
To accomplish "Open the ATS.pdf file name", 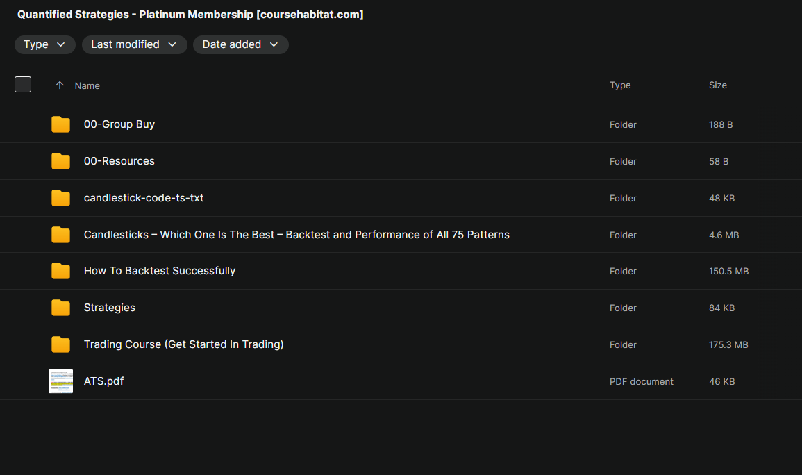I will coord(104,381).
